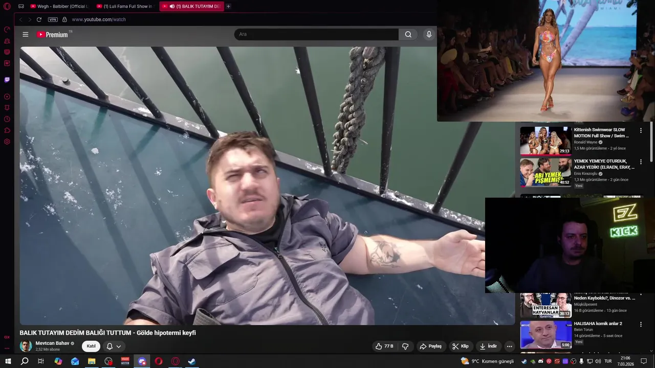Switch to Wegh - Balbiber tab
This screenshot has height=368, width=655.
[x=59, y=6]
